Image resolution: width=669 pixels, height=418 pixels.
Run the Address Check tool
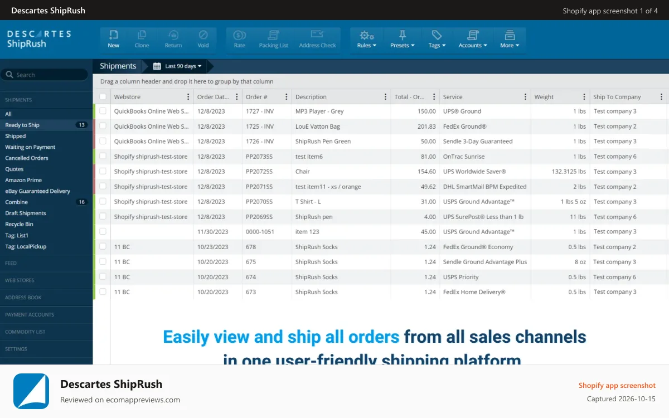coord(317,40)
